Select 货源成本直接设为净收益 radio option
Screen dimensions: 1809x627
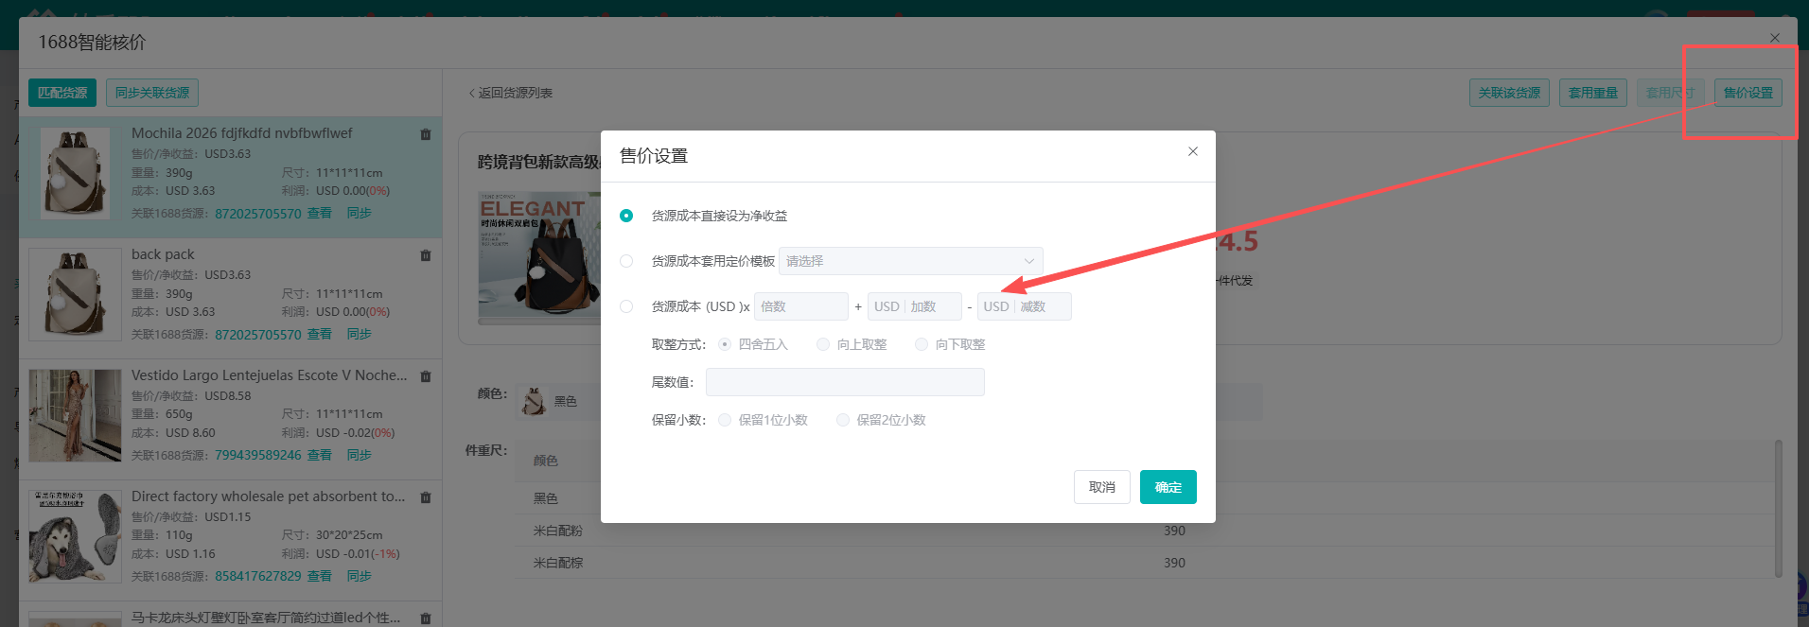(x=626, y=216)
